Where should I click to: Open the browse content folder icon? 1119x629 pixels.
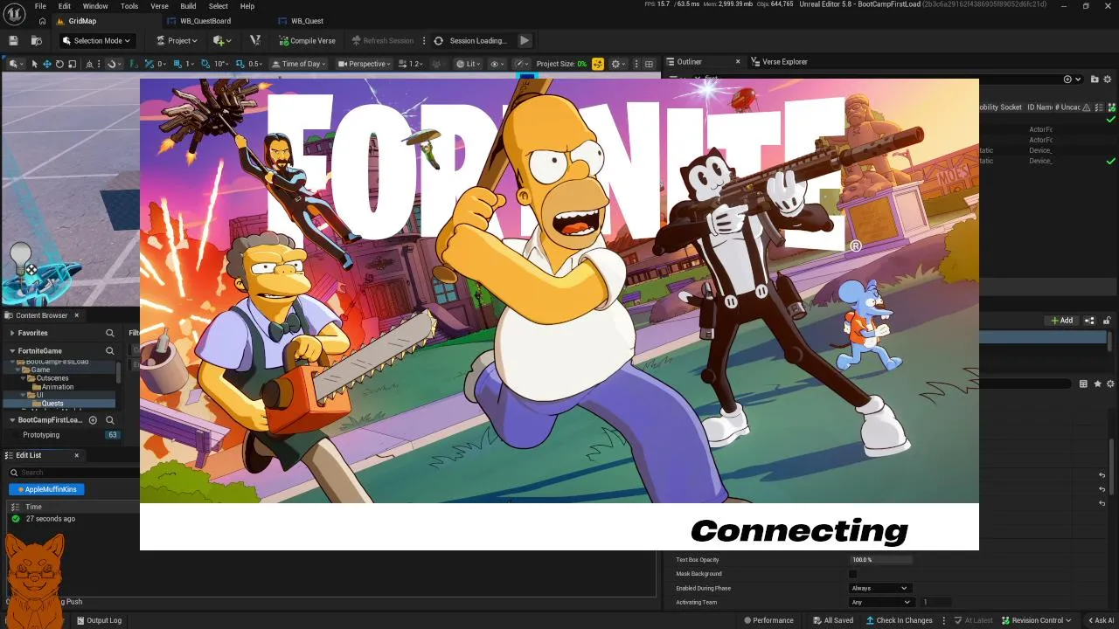[36, 40]
